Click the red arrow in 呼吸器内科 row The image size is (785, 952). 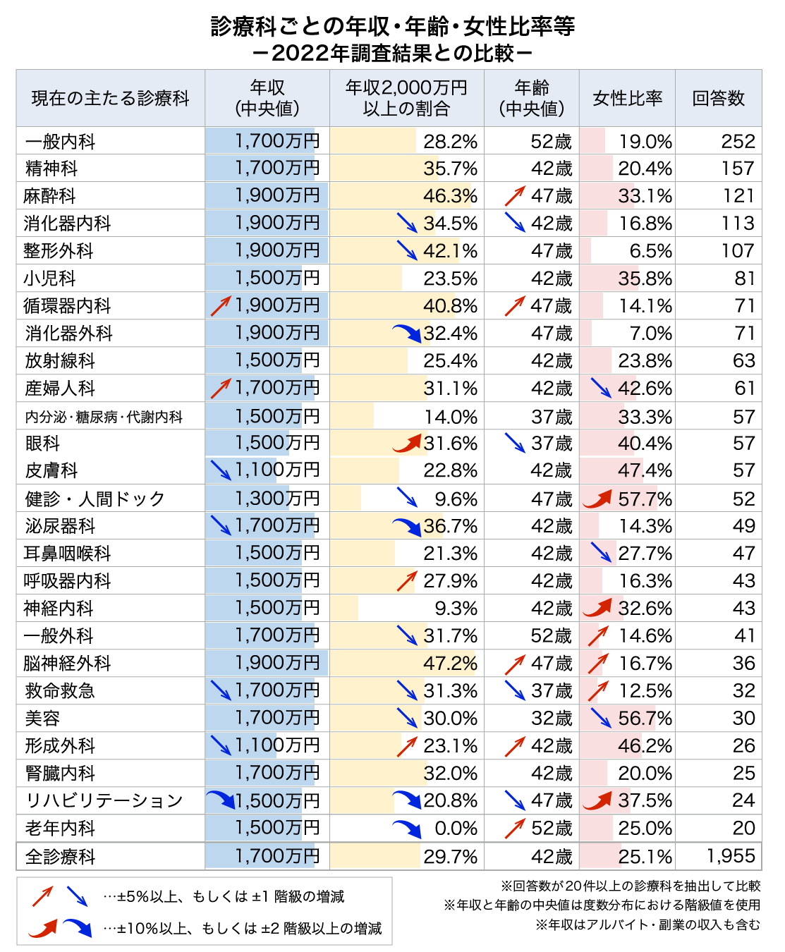tap(407, 581)
